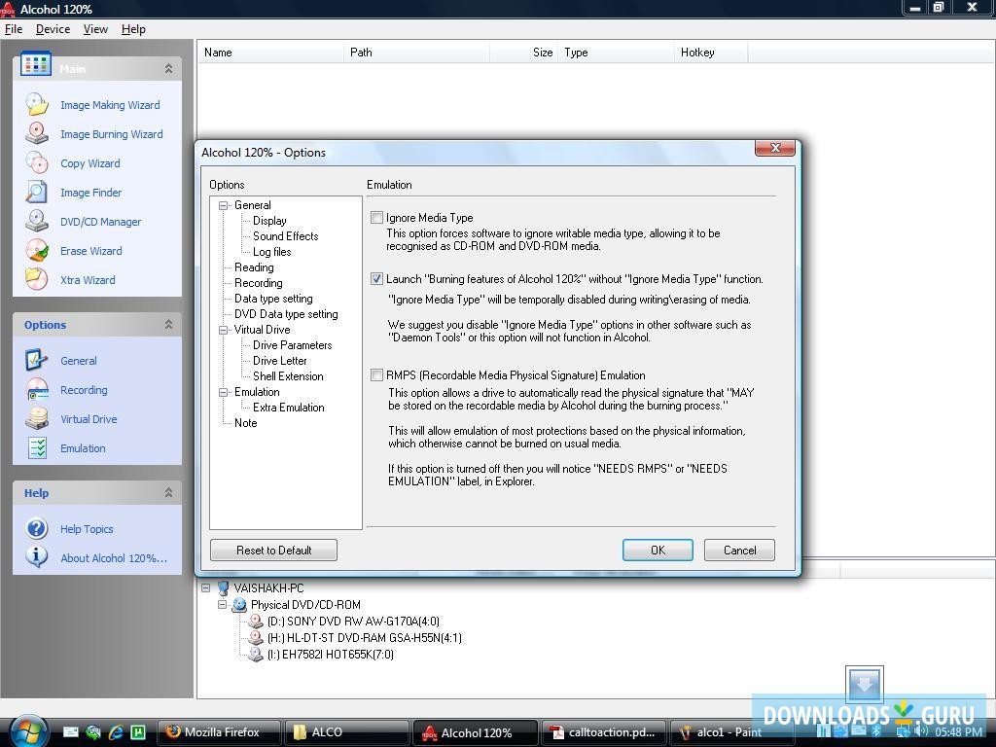
Task: Sort image list by Name column
Action: pos(270,53)
